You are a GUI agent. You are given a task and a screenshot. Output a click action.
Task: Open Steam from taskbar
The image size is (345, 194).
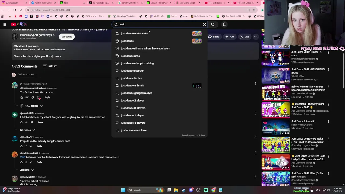[183, 190]
